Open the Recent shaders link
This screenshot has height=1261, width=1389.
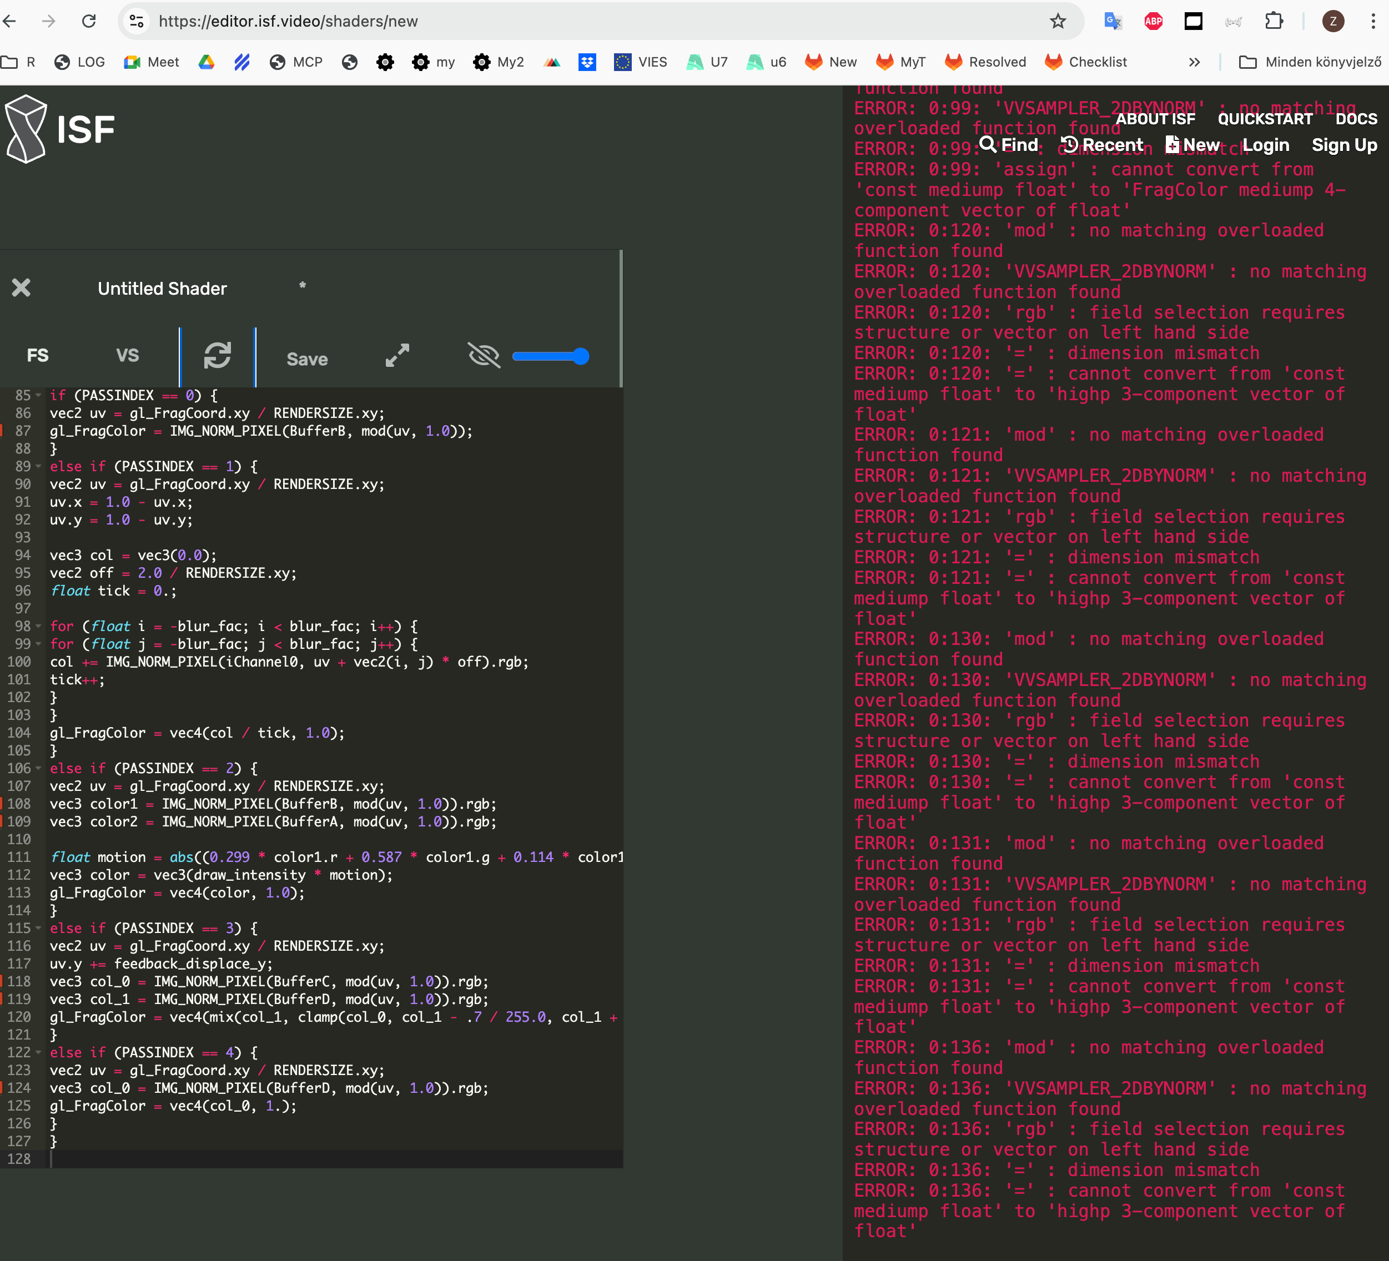(1103, 145)
